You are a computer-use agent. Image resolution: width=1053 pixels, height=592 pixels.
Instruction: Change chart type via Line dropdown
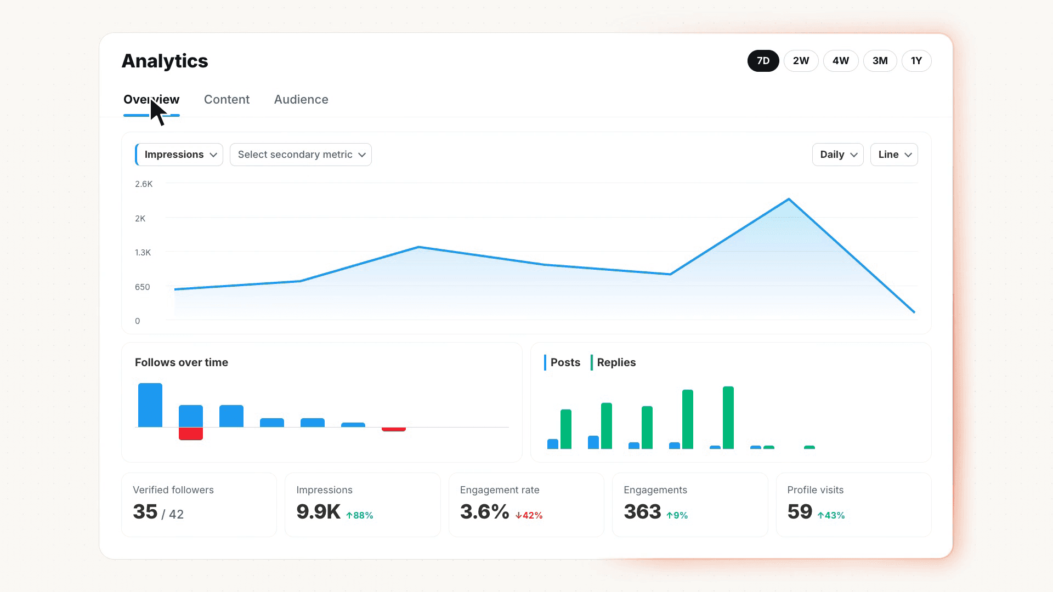pos(894,155)
